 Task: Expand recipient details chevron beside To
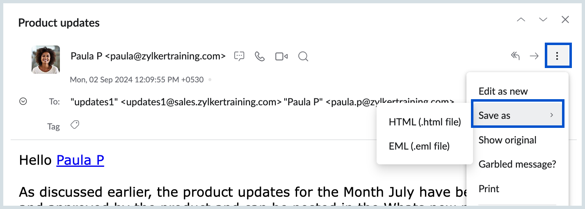[x=23, y=101]
